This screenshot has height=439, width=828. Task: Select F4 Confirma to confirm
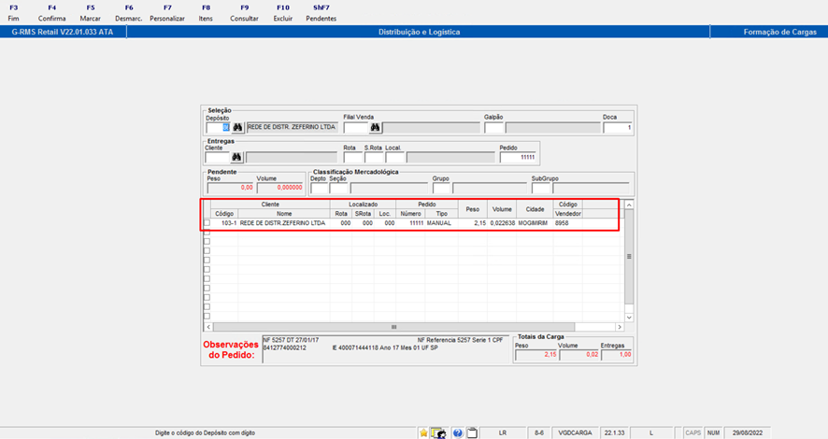point(51,13)
